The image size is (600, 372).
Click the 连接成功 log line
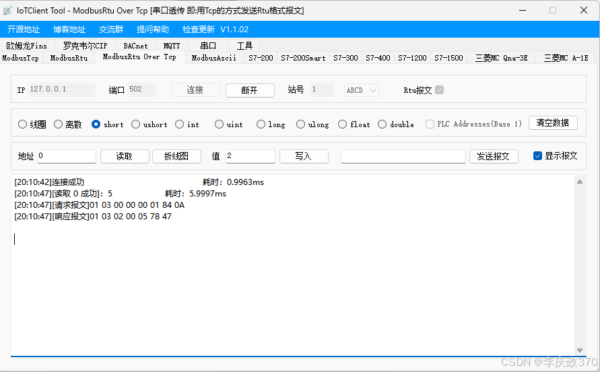pos(139,182)
